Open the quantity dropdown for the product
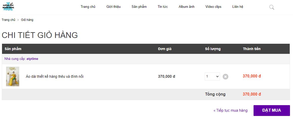293x124 pixels. coord(212,76)
